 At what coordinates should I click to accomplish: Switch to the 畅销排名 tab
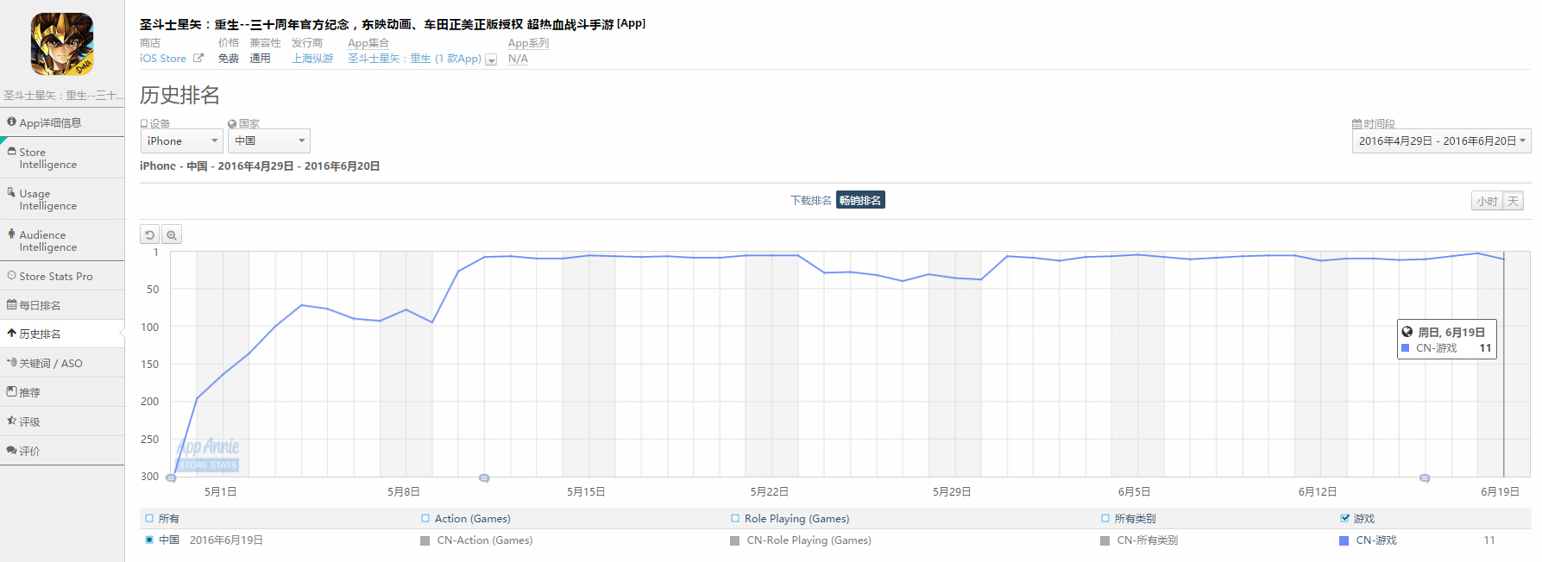pos(860,200)
